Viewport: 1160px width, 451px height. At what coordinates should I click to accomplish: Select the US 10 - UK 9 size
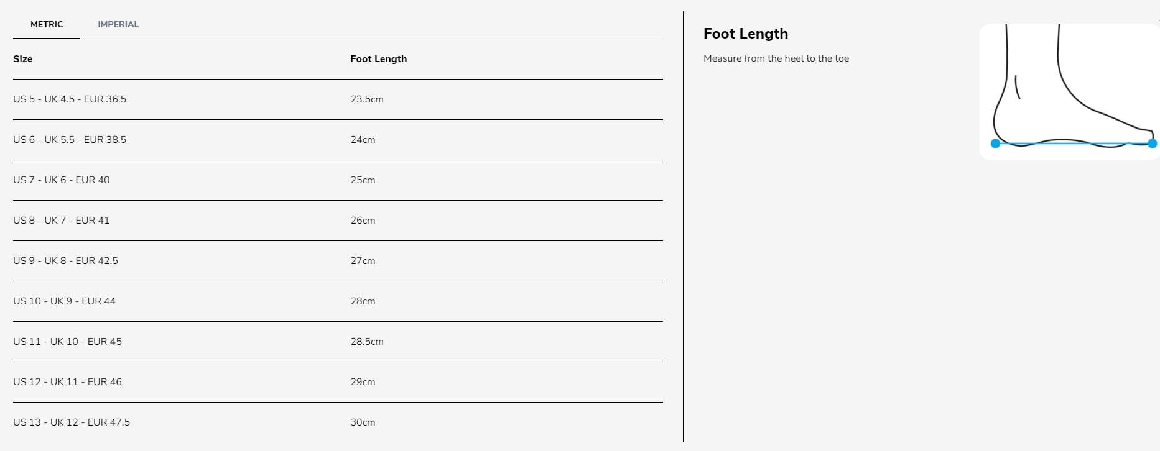pyautogui.click(x=64, y=301)
